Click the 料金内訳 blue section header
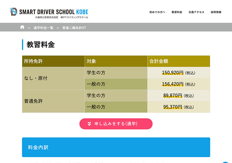Screen dimensions: 232x163 (116, 147)
